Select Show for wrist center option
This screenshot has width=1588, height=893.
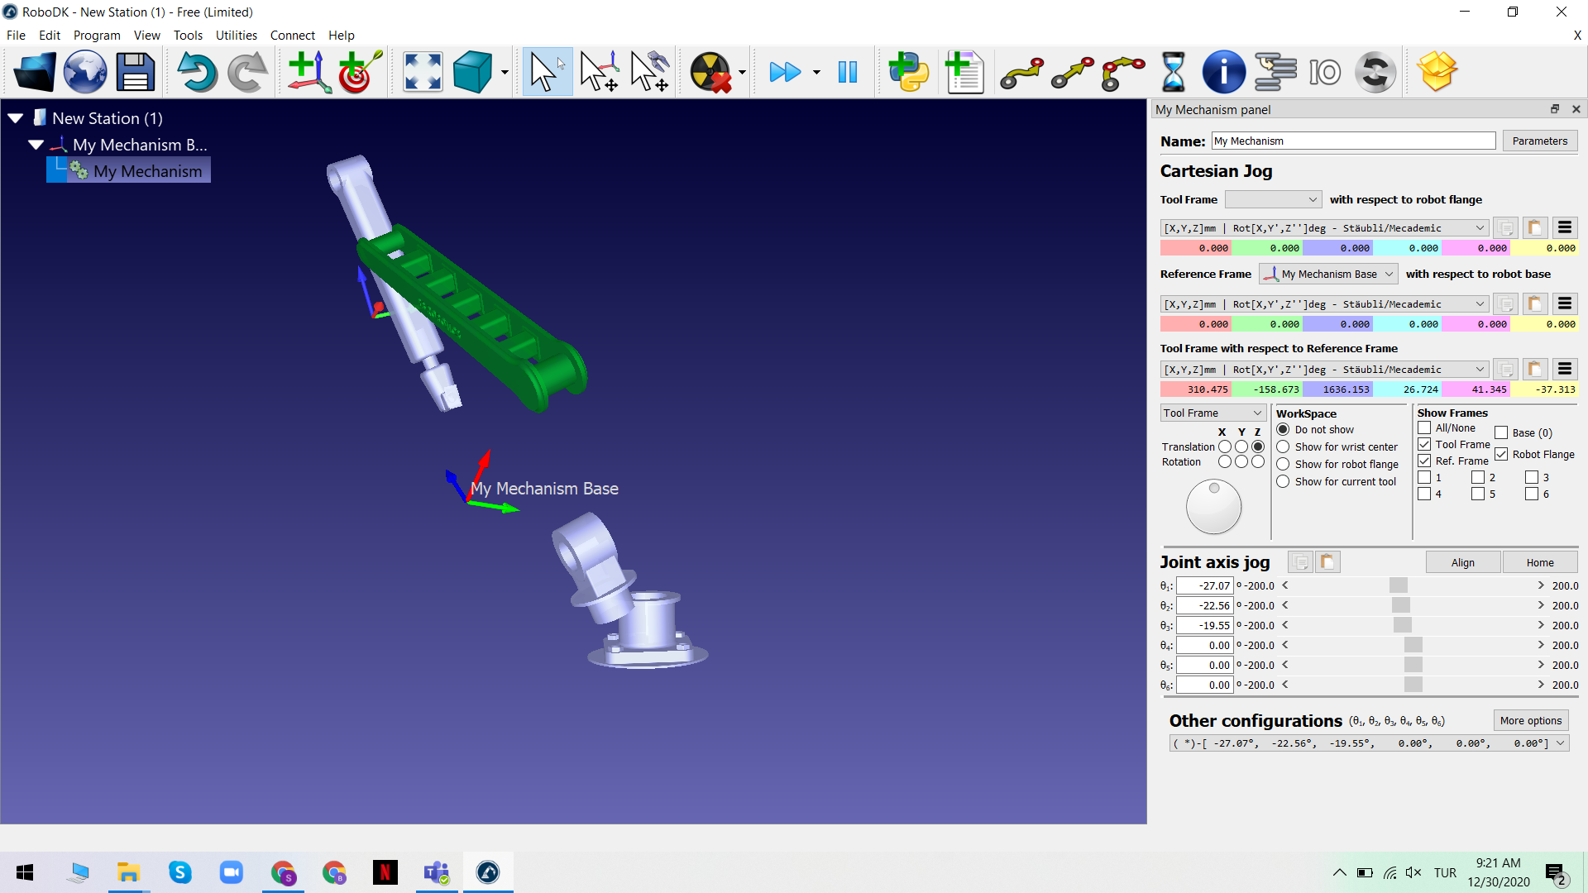(x=1283, y=446)
